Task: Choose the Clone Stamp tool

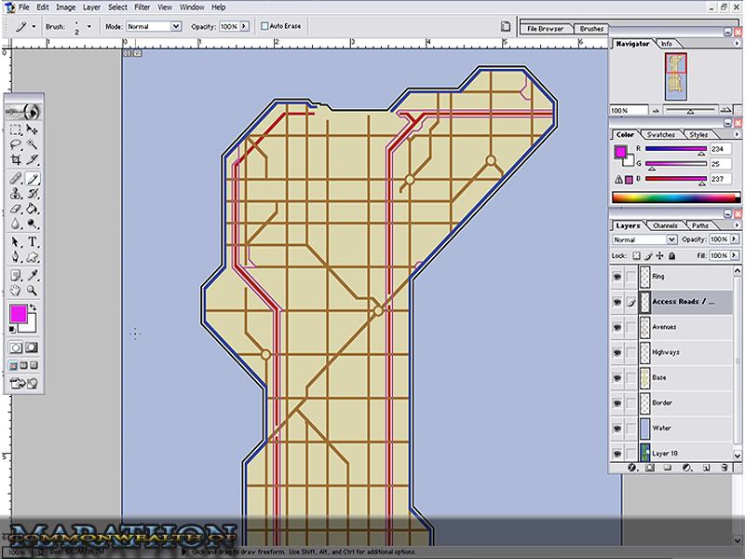Action: pyautogui.click(x=16, y=194)
